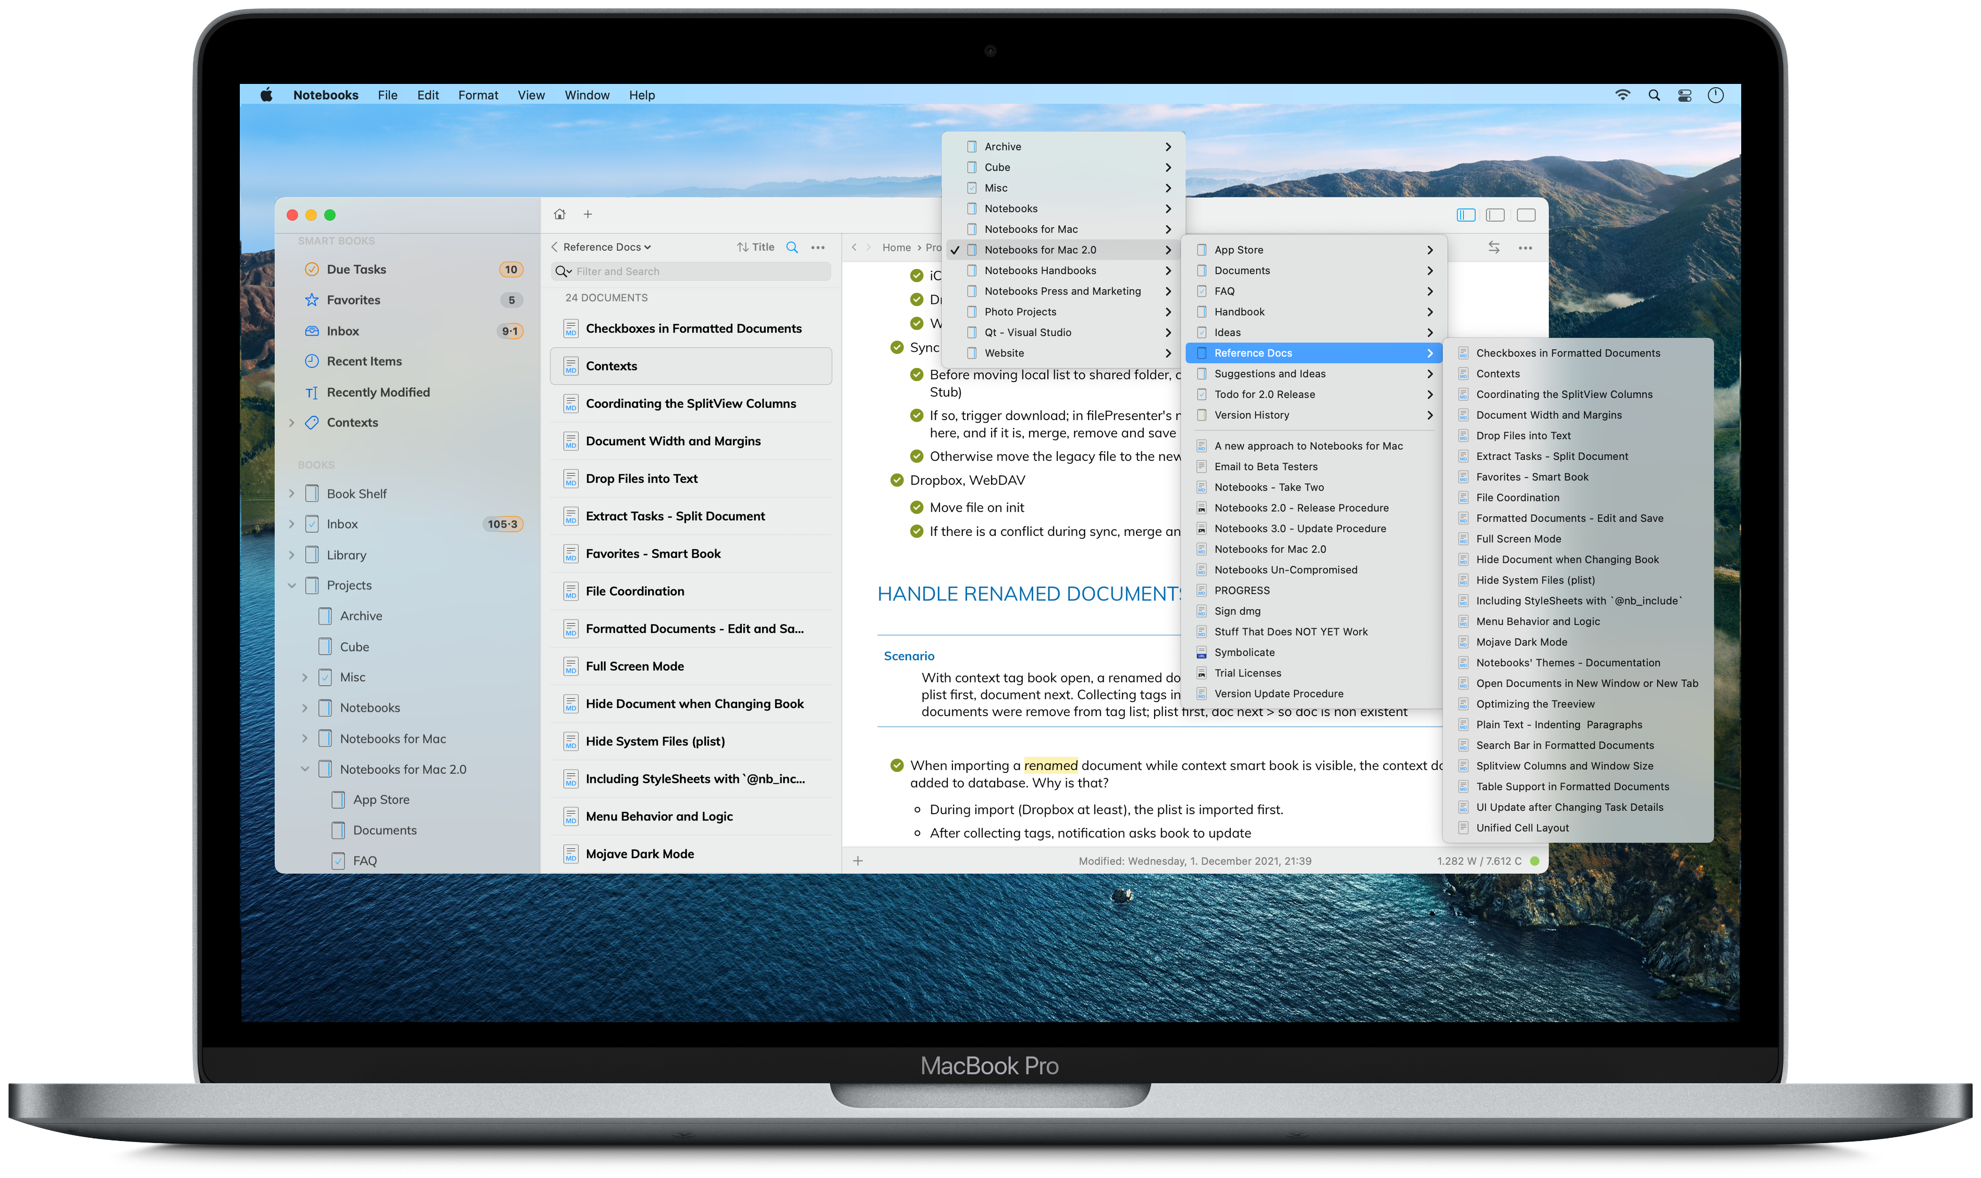Open the Apple menu
The height and width of the screenshot is (1178, 1981).
coord(267,95)
